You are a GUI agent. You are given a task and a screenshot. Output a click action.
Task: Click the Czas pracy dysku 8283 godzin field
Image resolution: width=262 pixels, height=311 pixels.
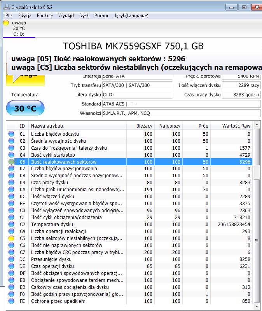[241, 95]
